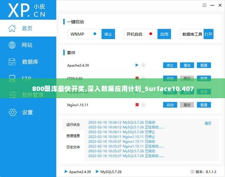The height and width of the screenshot is (177, 225).
Task: Click the version info icon
Action: (192, 172)
